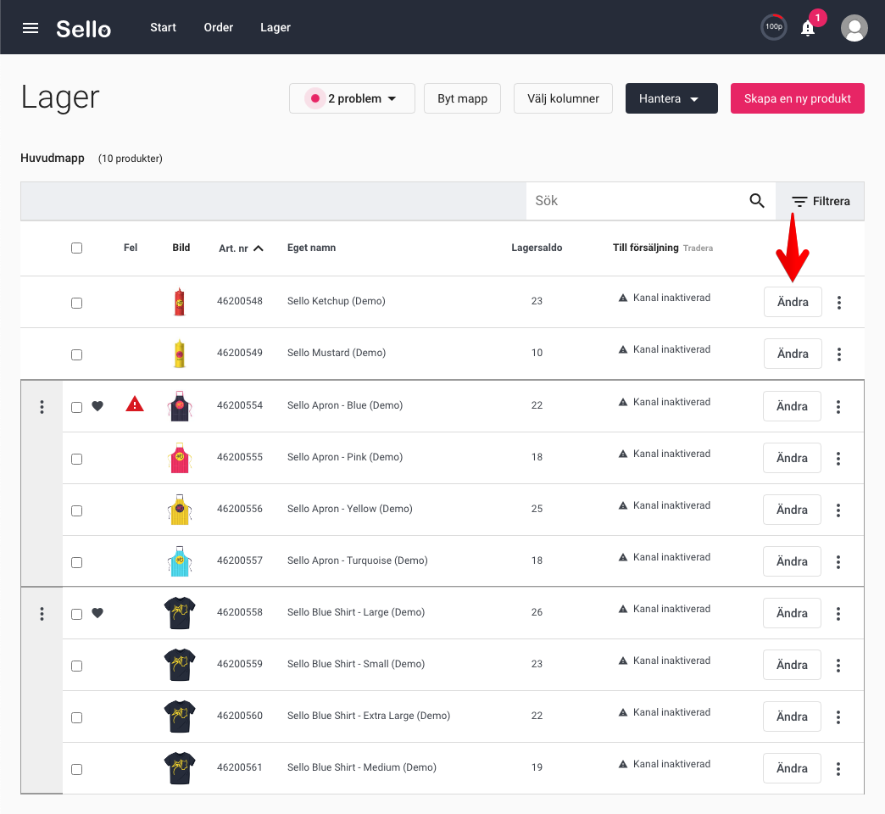
Task: Open row menu for Sello Apron - Pink
Action: (x=838, y=459)
